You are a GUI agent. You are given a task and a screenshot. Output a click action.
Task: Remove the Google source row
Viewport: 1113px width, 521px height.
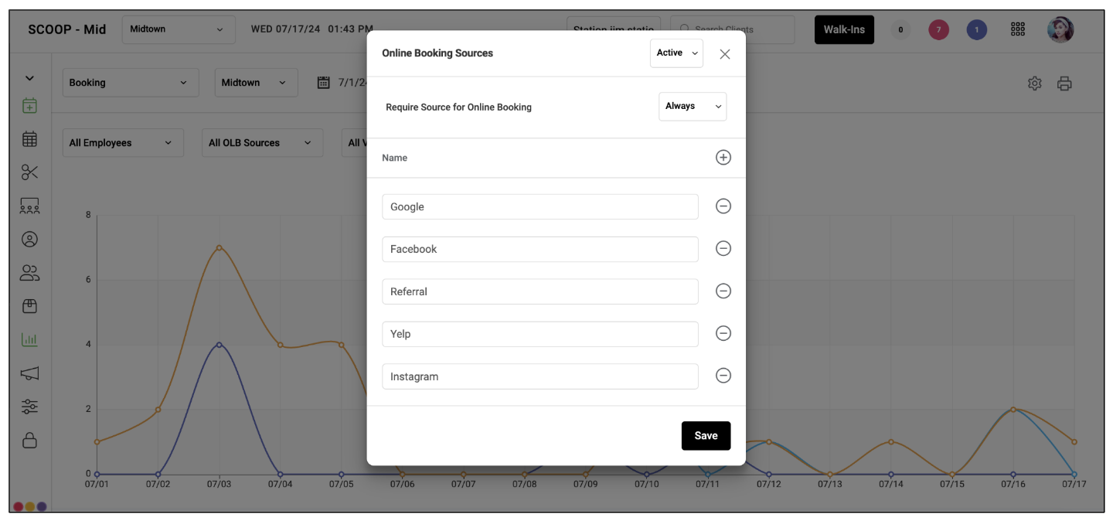click(723, 206)
